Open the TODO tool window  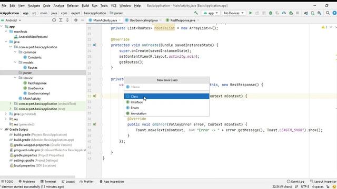tap(7, 182)
